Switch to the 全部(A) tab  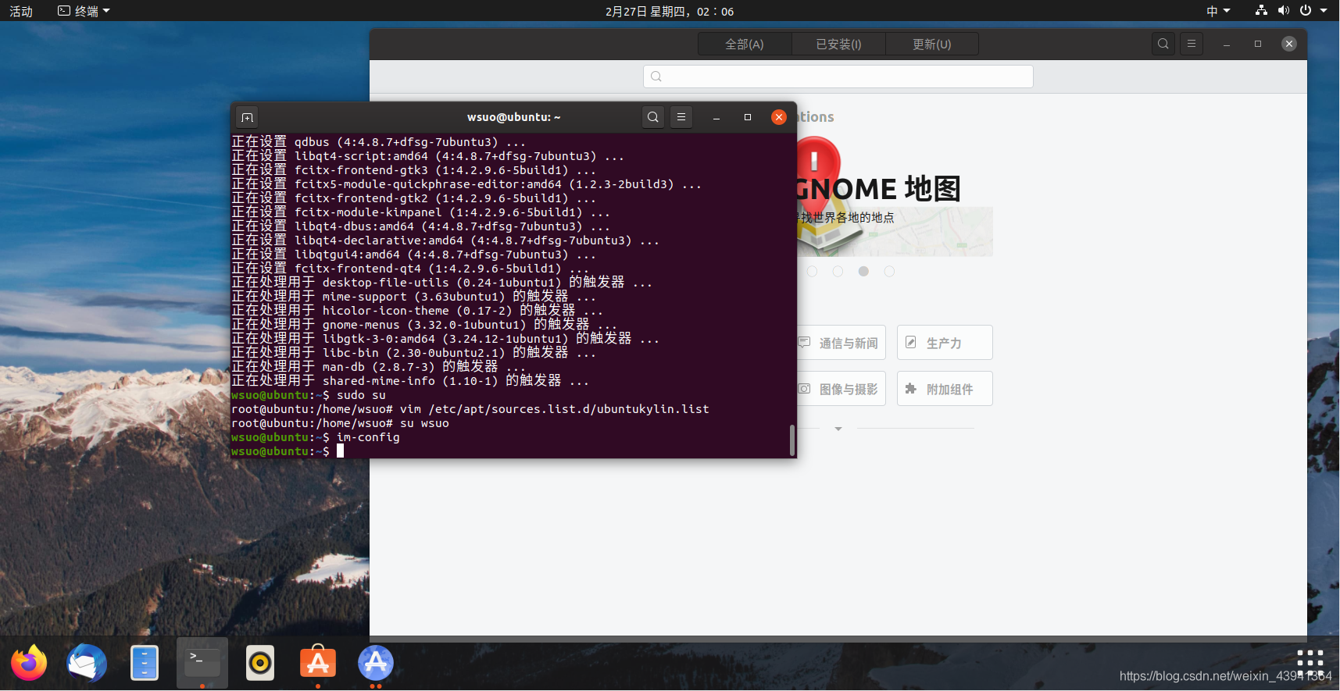point(745,45)
